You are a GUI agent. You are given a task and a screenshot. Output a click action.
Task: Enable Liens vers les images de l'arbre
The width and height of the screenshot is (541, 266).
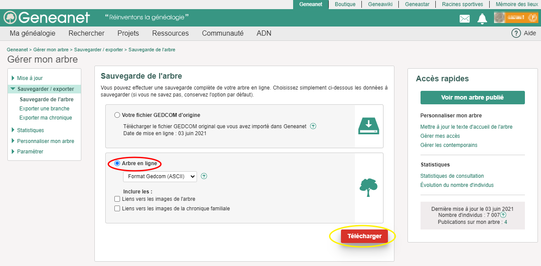point(117,199)
